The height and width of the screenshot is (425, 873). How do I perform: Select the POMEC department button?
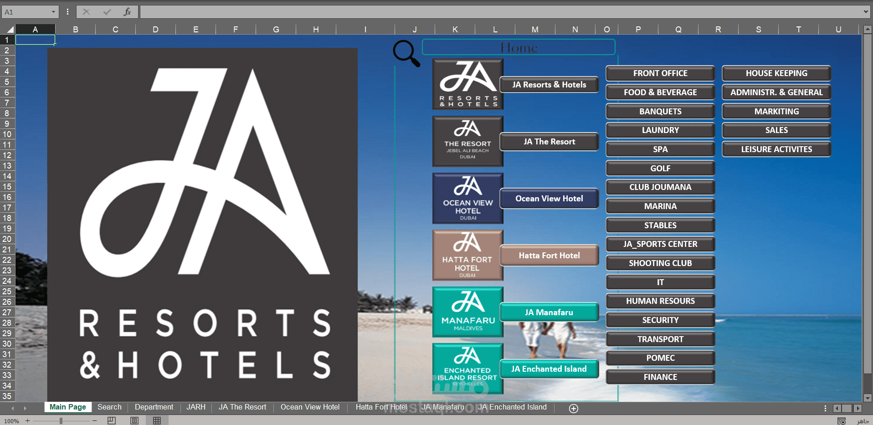pyautogui.click(x=660, y=358)
